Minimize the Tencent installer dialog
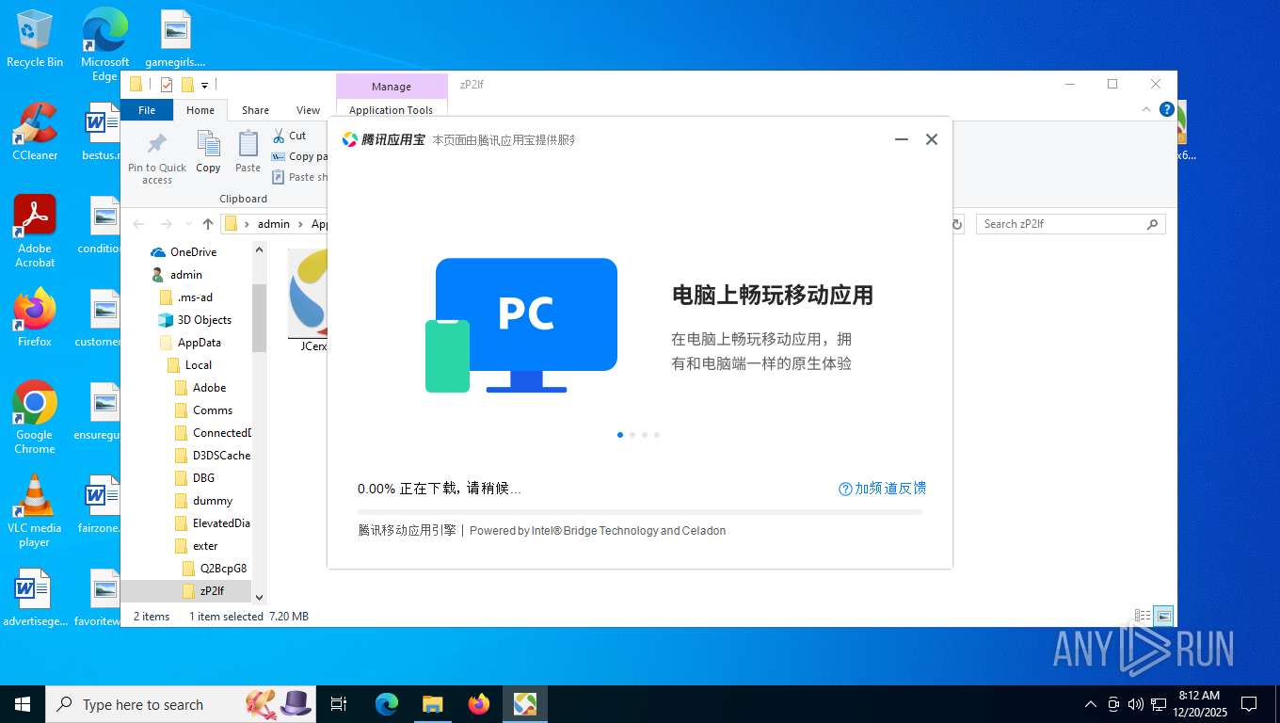 [901, 139]
